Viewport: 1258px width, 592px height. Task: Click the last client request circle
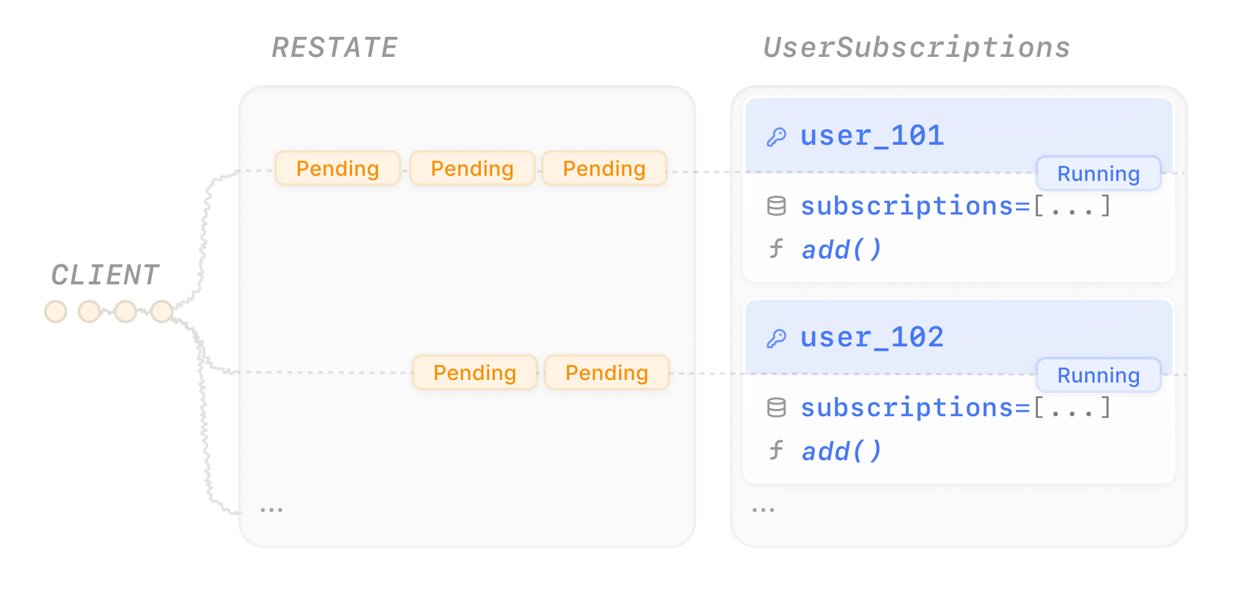(162, 312)
